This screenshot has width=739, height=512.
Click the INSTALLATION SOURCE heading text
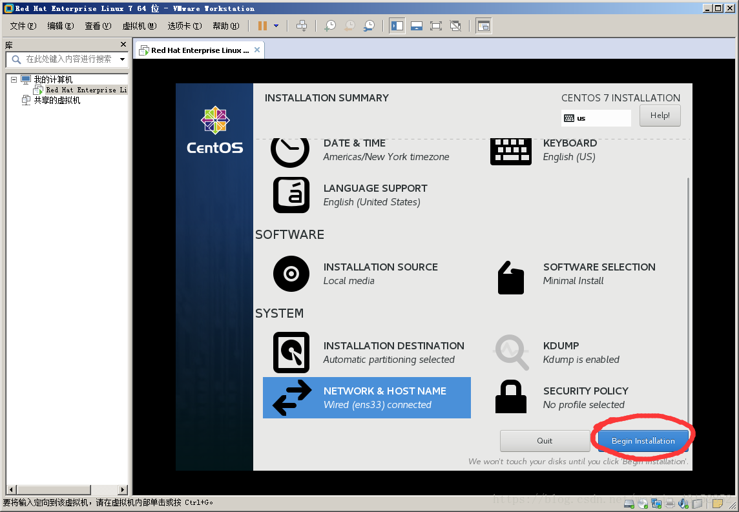point(380,267)
